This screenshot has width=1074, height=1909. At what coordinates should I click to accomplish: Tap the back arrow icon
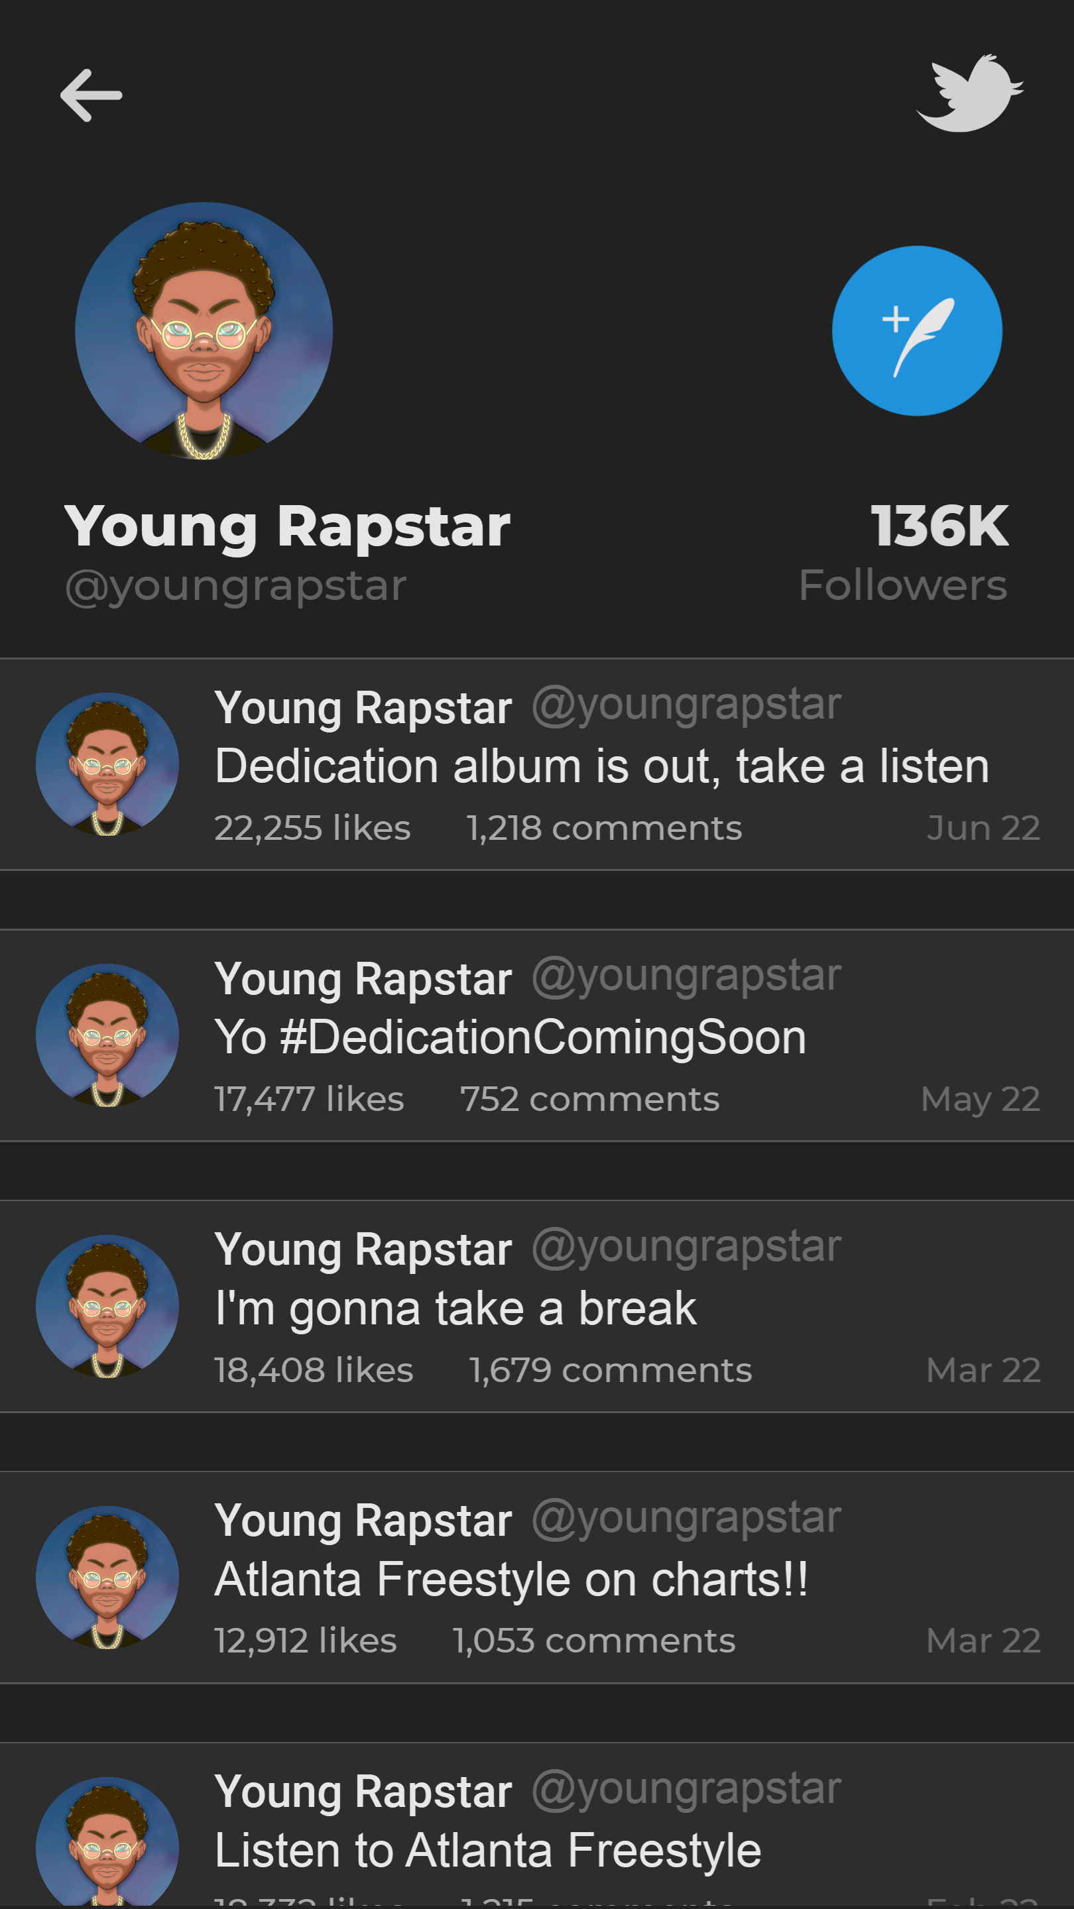(x=91, y=95)
